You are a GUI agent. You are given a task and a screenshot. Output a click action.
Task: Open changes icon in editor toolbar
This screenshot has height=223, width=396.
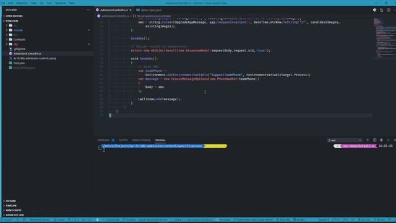[381, 10]
